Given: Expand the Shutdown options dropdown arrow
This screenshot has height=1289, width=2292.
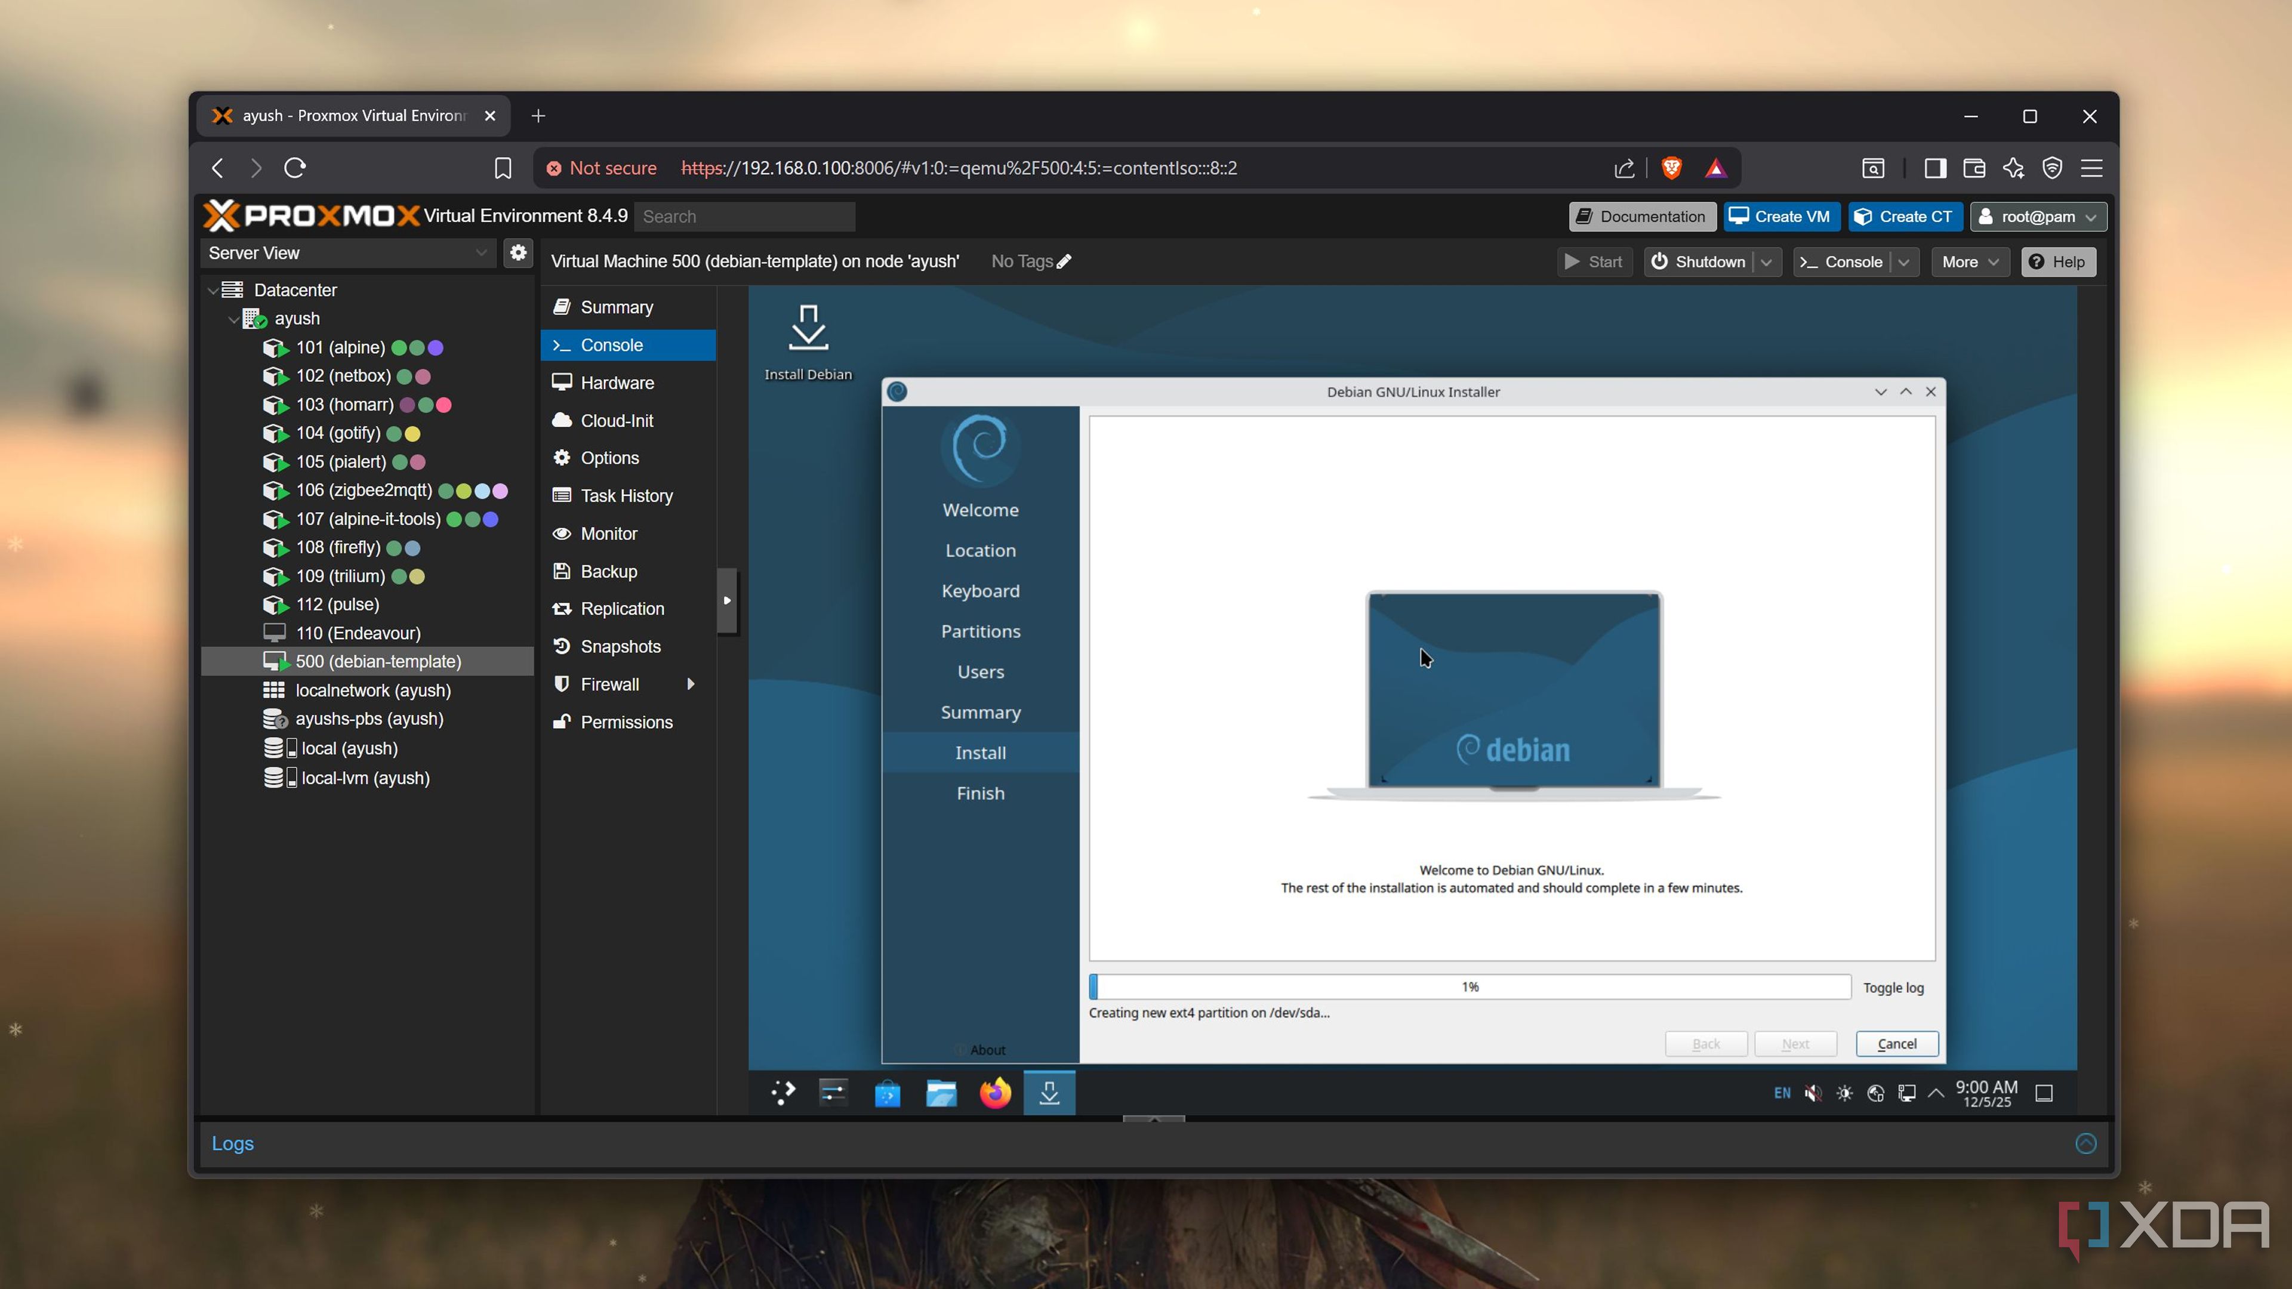Looking at the screenshot, I should [1766, 261].
